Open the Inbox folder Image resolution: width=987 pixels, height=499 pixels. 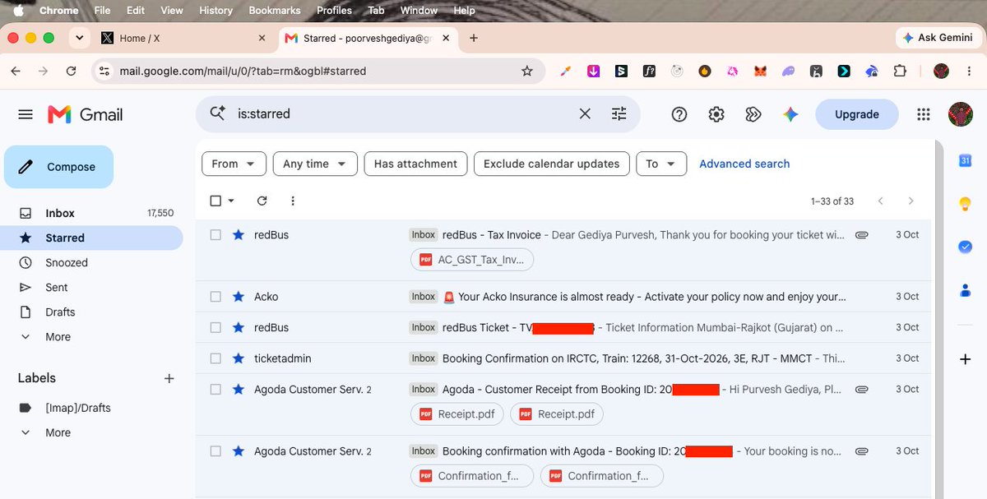point(91,213)
